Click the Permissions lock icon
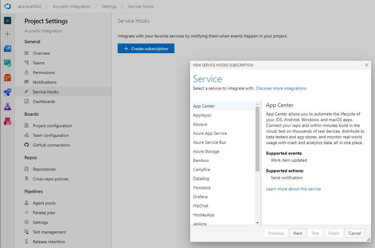The image size is (375, 248). coord(27,72)
